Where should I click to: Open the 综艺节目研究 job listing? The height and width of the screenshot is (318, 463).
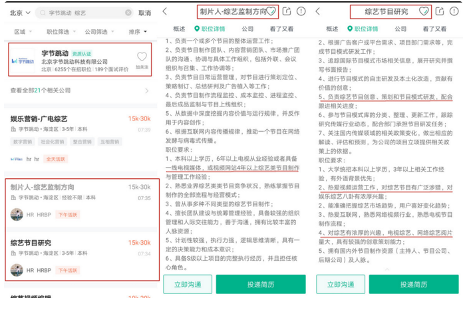tap(82, 256)
